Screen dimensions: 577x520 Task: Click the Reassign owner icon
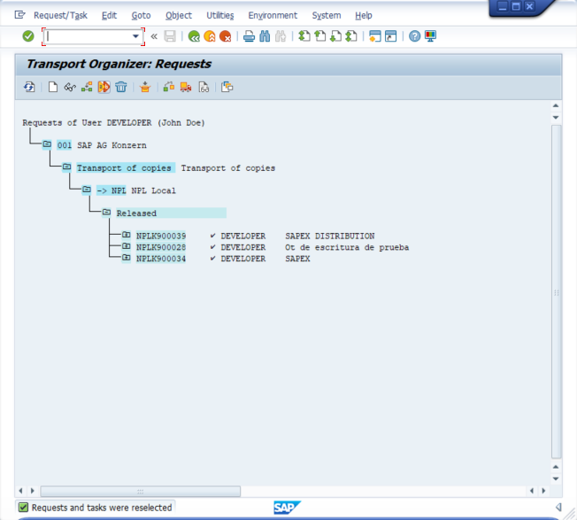pyautogui.click(x=168, y=88)
